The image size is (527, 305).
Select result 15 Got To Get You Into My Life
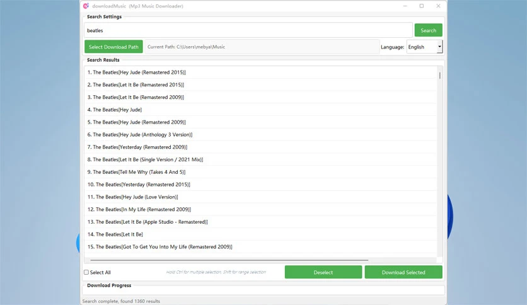click(x=260, y=246)
